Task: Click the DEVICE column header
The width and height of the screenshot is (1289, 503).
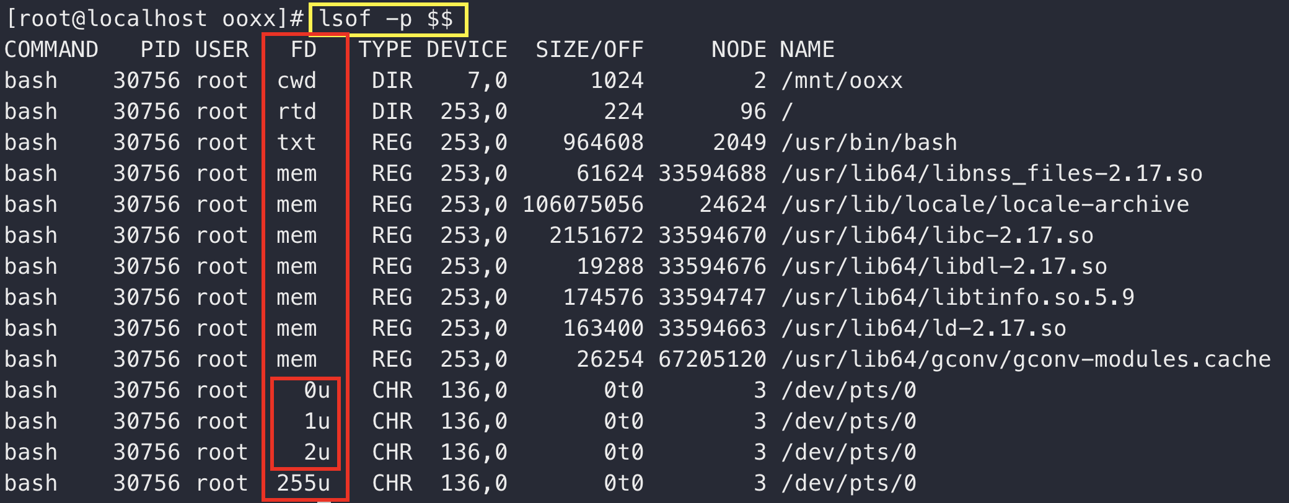Action: point(467,50)
